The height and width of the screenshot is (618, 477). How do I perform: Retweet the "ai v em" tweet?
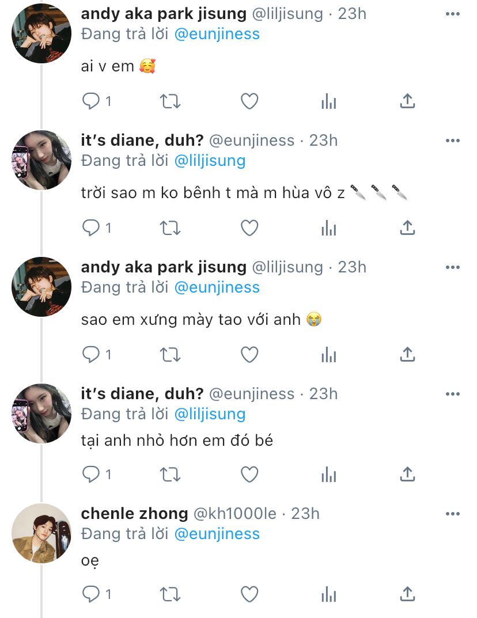pyautogui.click(x=169, y=101)
